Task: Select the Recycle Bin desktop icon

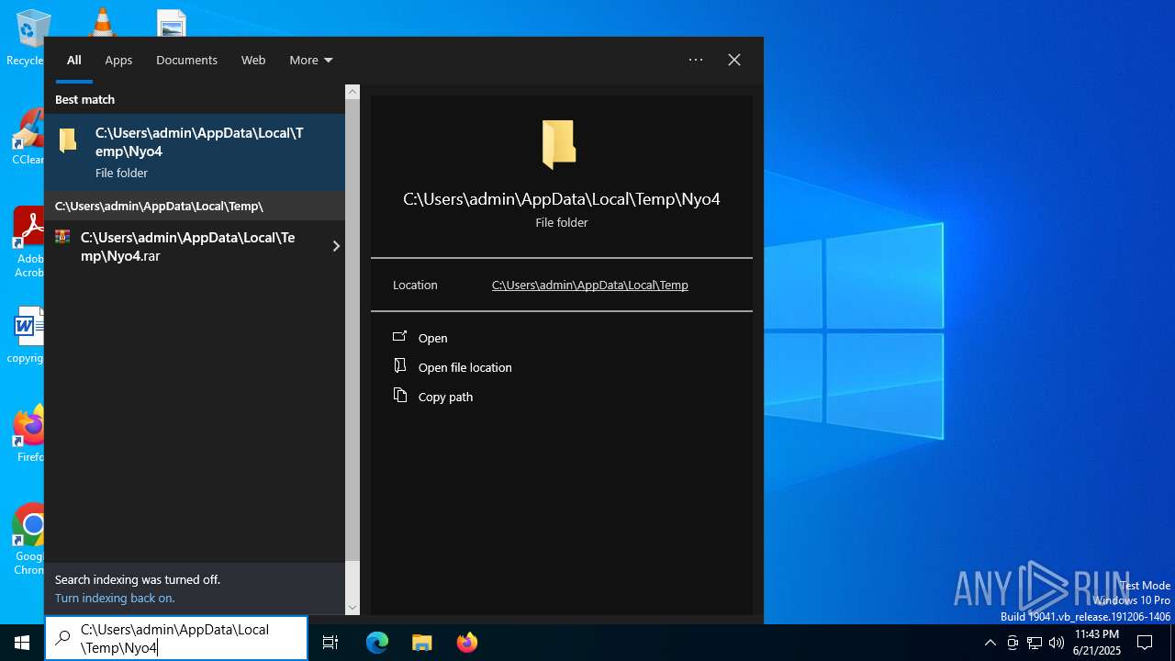Action: [26, 39]
